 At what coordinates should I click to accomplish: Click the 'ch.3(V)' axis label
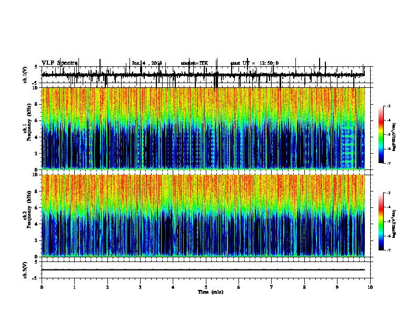[25, 270]
